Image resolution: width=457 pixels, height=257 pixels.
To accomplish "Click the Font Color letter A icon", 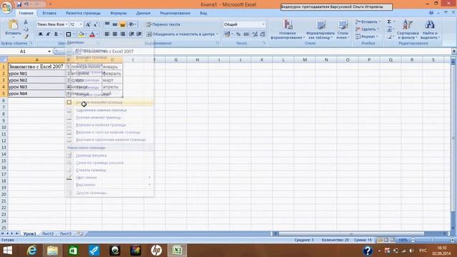I will click(92, 34).
